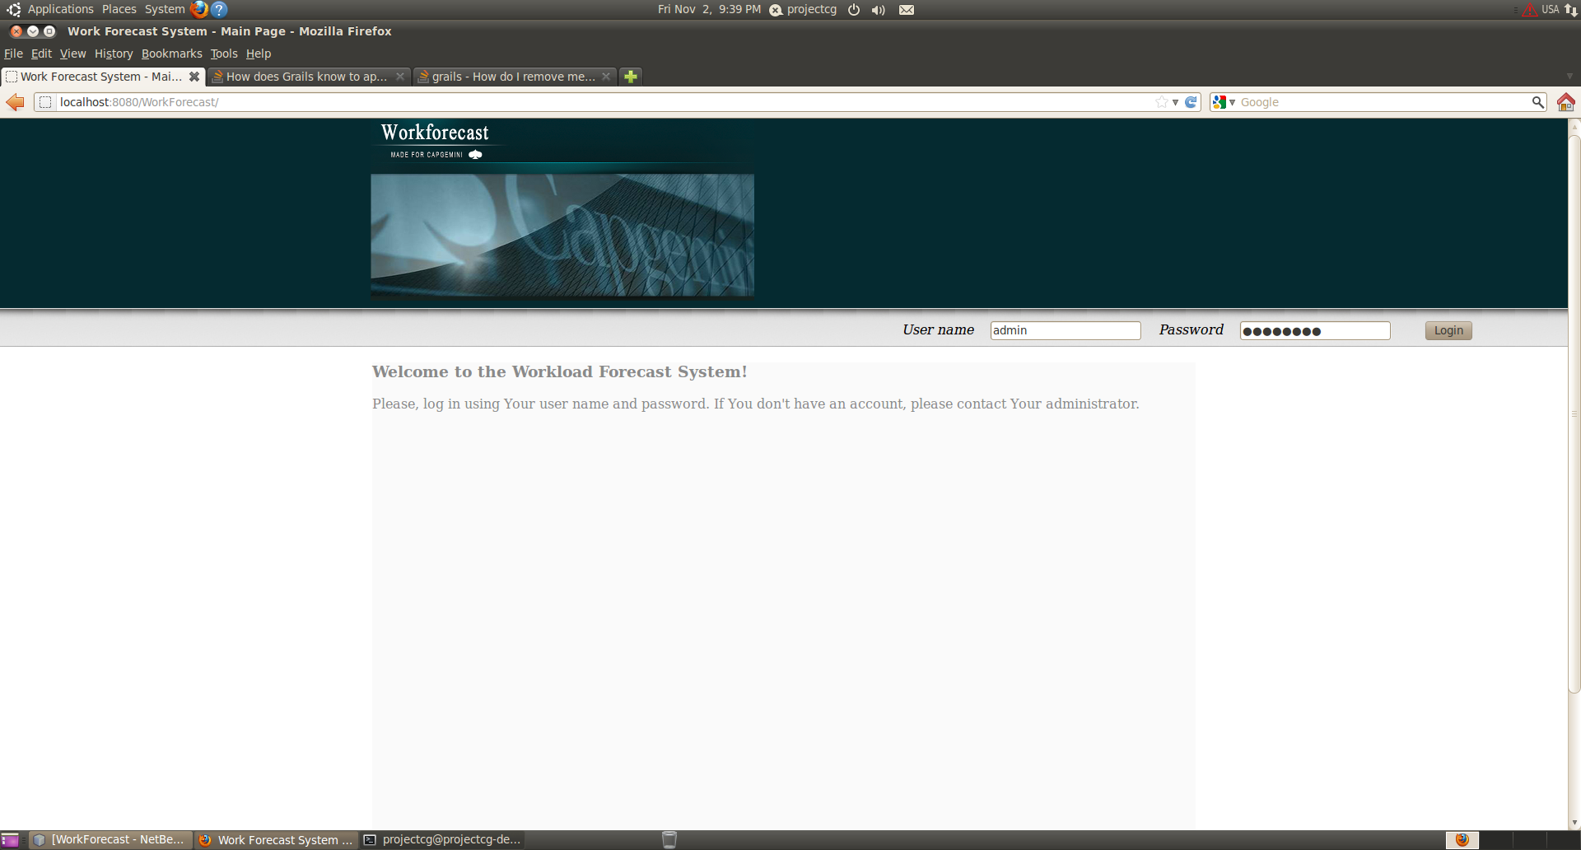
Task: Open the help icon in top panel
Action: coord(219,9)
